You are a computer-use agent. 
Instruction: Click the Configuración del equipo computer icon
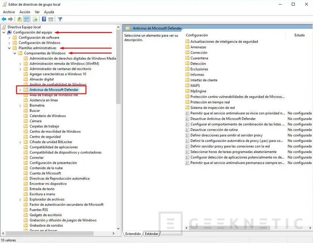click(x=9, y=32)
